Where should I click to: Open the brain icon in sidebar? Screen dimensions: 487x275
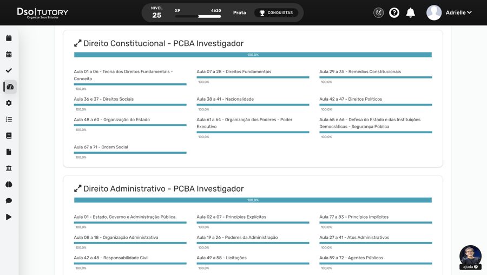(x=9, y=184)
